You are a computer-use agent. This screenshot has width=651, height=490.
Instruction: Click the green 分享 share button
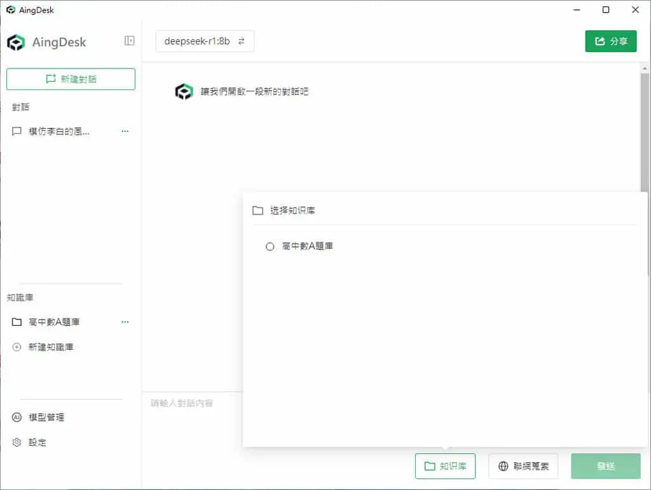click(x=611, y=41)
